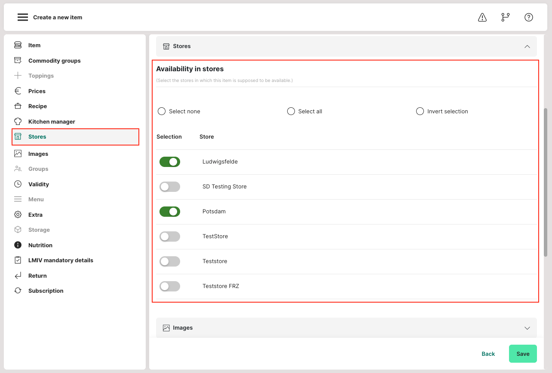Switch on the lowercase Teststore toggle
Viewport: 552px width, 373px height.
click(x=170, y=261)
